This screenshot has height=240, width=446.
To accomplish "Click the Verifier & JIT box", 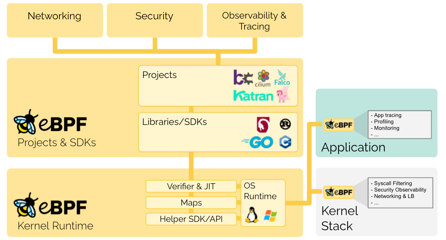I will (191, 186).
